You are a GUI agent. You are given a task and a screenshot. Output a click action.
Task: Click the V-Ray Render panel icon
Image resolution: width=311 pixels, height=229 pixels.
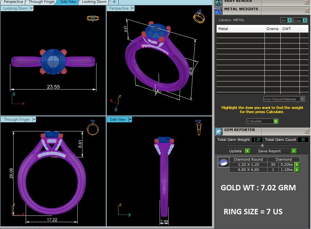[218, 2]
